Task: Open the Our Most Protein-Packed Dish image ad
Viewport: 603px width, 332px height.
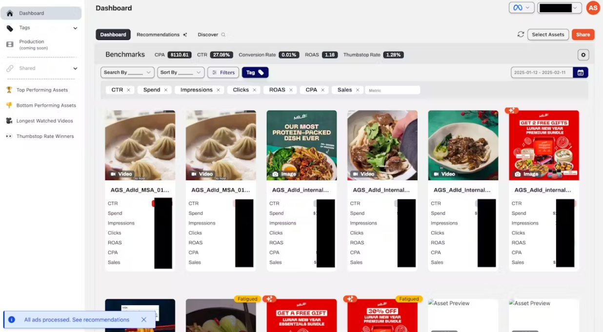Action: (301, 145)
